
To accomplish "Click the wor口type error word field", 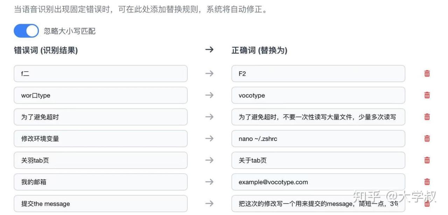I will click(100, 95).
